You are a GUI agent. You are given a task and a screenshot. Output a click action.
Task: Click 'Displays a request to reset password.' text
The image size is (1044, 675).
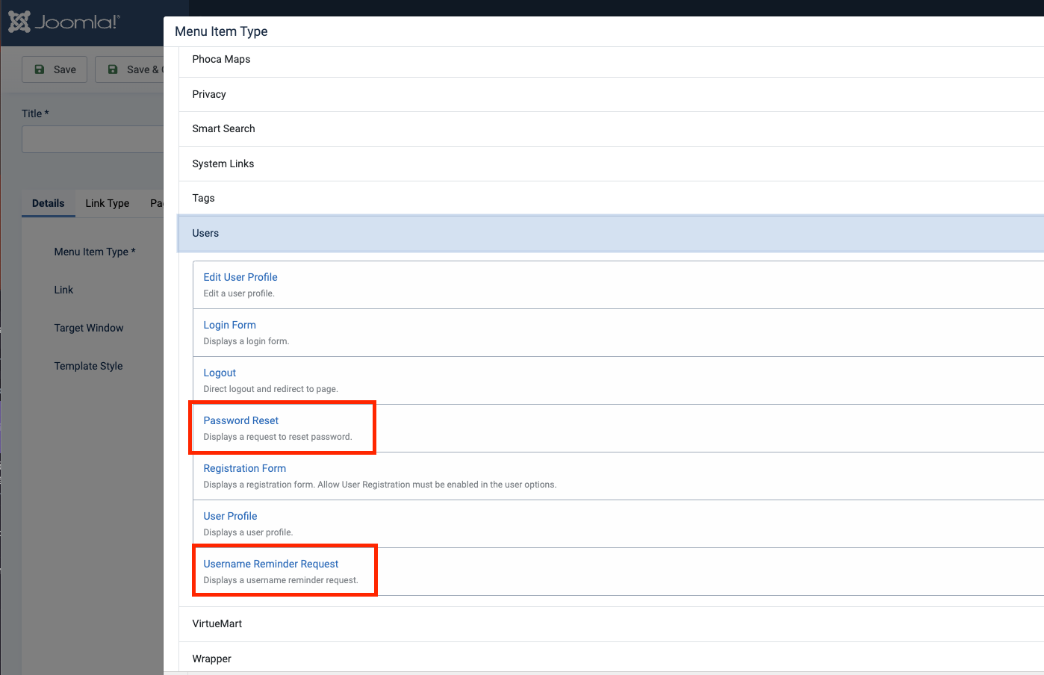(x=278, y=437)
